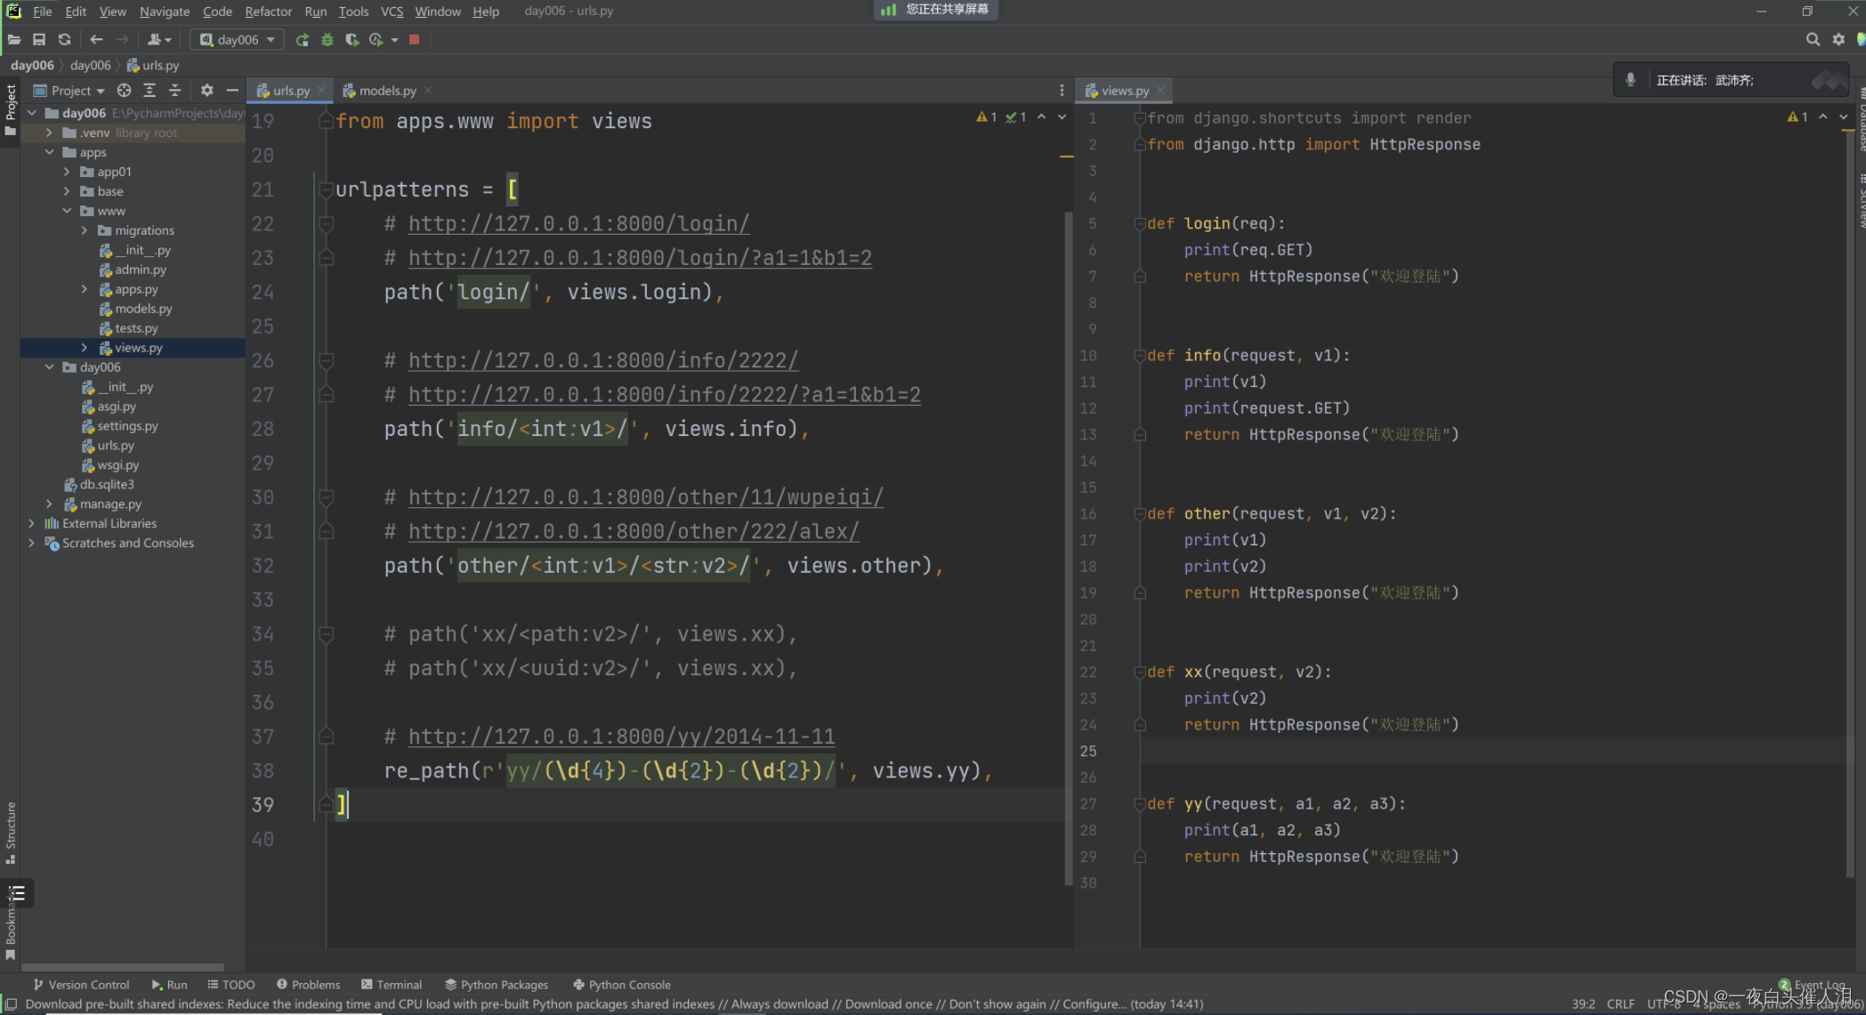Click the Search icon in top right
This screenshot has width=1866, height=1015.
(1813, 39)
